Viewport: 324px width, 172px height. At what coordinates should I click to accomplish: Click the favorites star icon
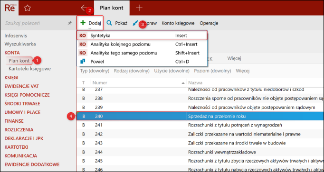pyautogui.click(x=28, y=8)
